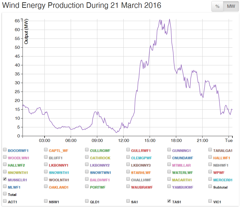The width and height of the screenshot is (240, 208).
Task: Tick the BOCORWF1 checkbox
Action: [x=5, y=150]
